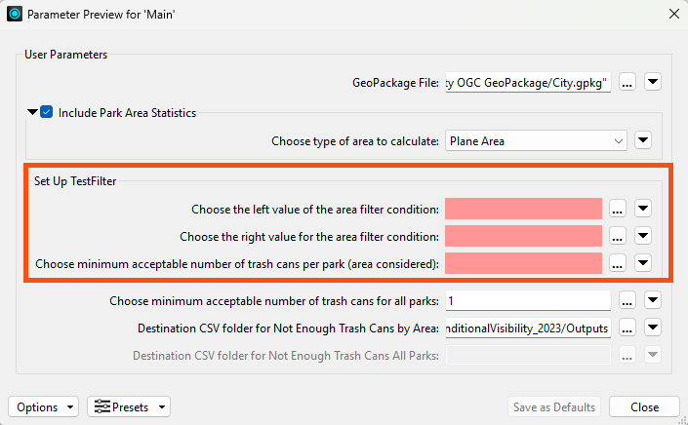Click the FME app icon in title bar
This screenshot has width=688, height=425.
point(15,14)
